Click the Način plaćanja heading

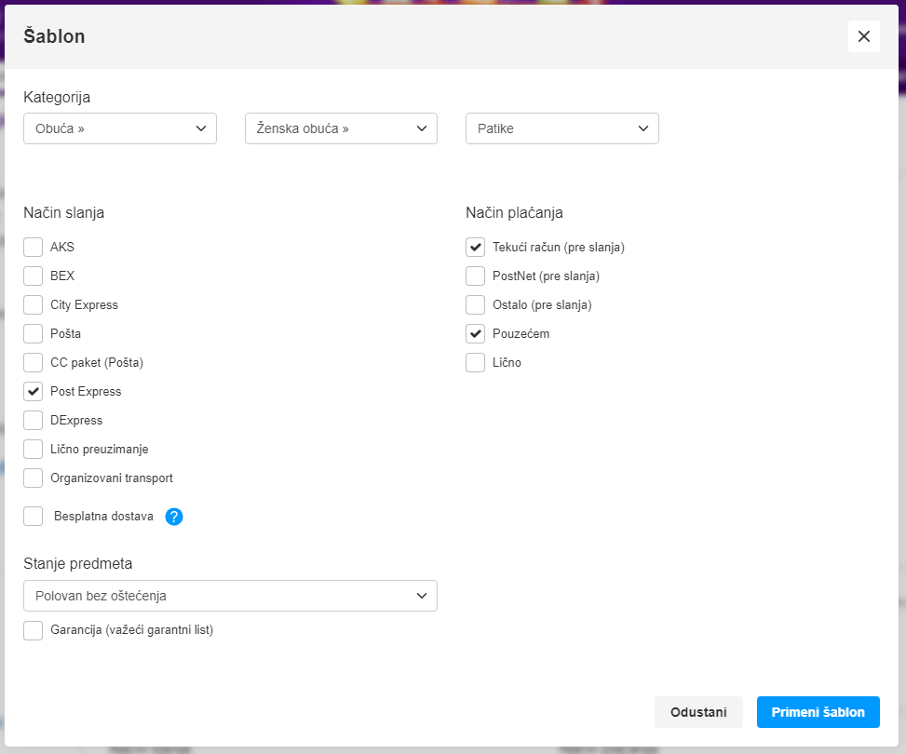pyautogui.click(x=514, y=212)
